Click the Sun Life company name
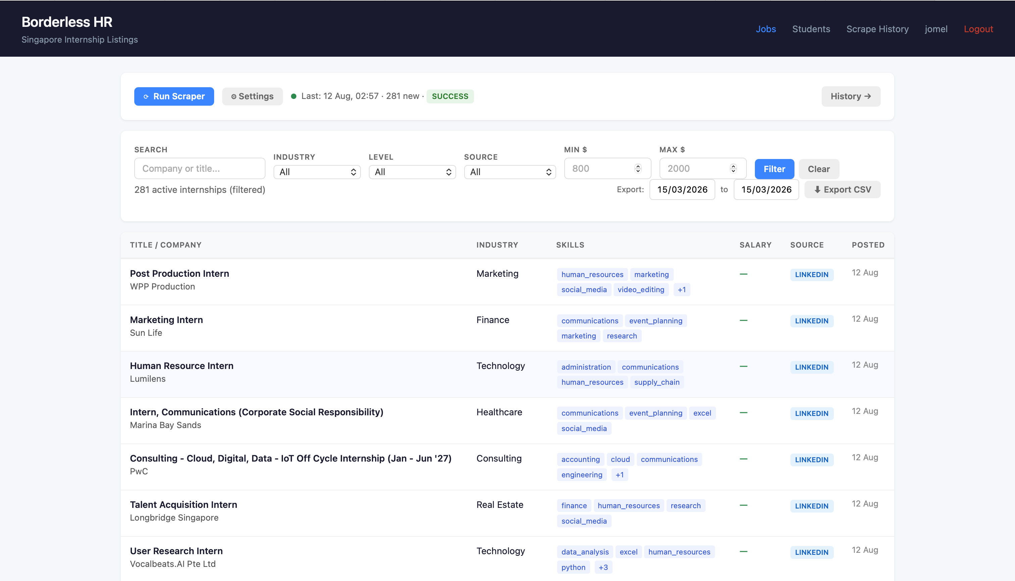Image resolution: width=1015 pixels, height=581 pixels. pos(146,333)
